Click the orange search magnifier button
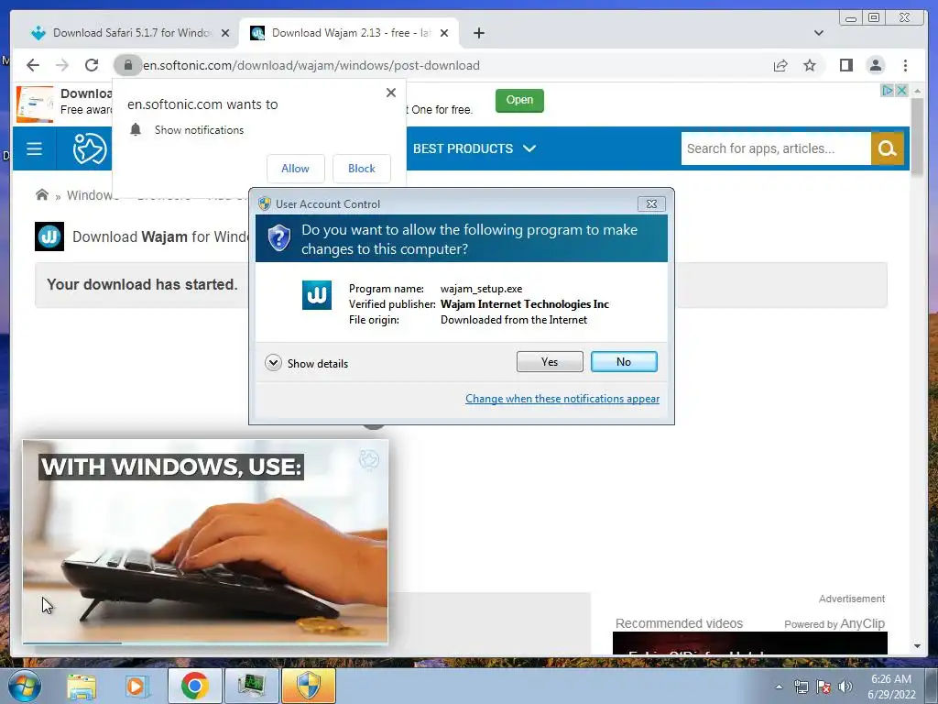This screenshot has height=704, width=938. pyautogui.click(x=887, y=148)
